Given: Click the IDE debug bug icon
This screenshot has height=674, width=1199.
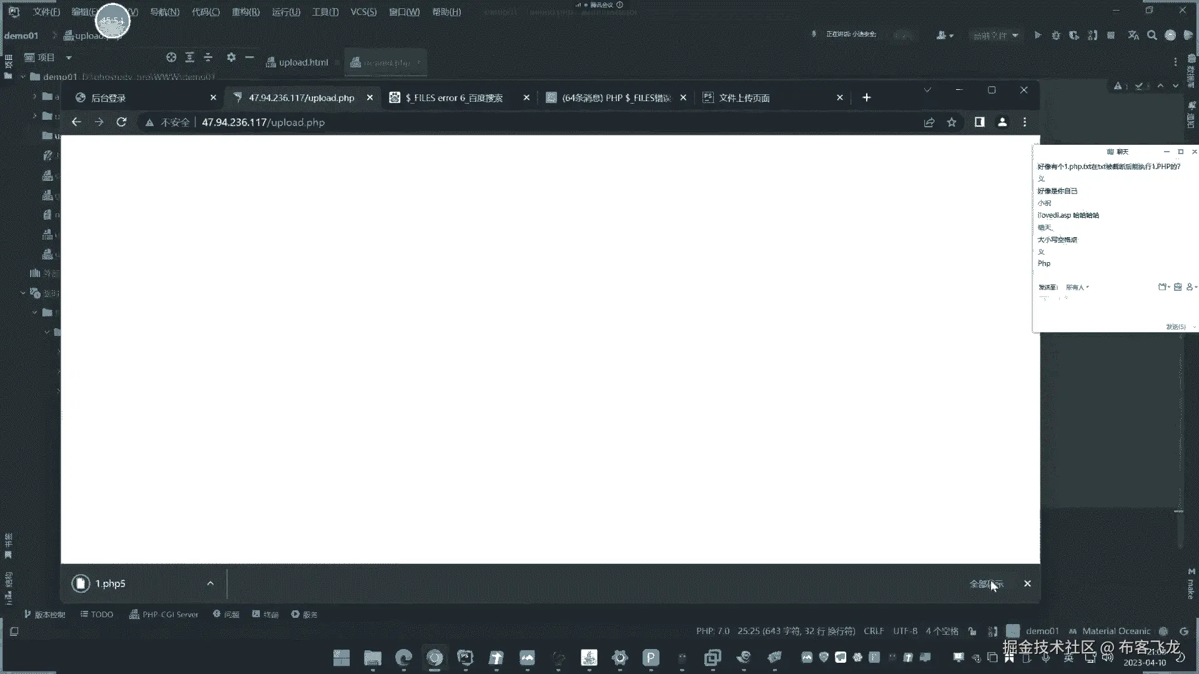Looking at the screenshot, I should tap(1055, 36).
